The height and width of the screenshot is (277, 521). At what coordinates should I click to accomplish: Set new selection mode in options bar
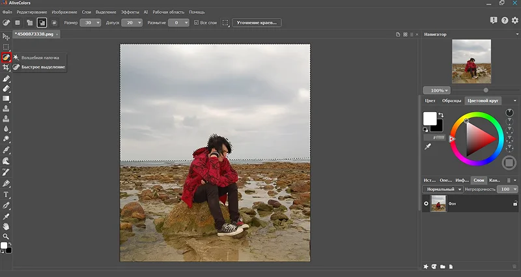click(18, 23)
